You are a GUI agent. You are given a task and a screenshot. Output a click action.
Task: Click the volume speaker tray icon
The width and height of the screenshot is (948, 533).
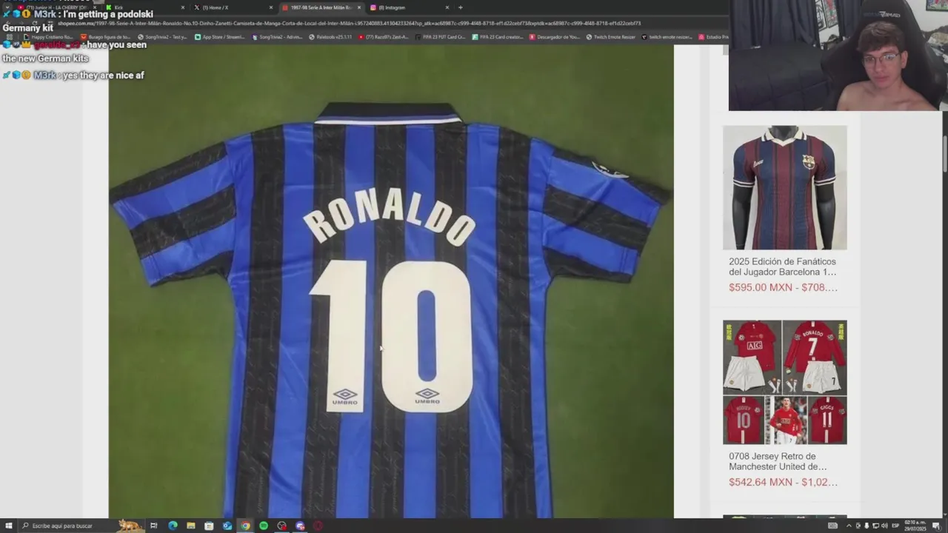(884, 526)
